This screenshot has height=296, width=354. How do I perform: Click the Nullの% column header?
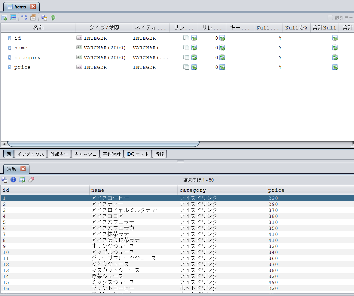point(296,28)
